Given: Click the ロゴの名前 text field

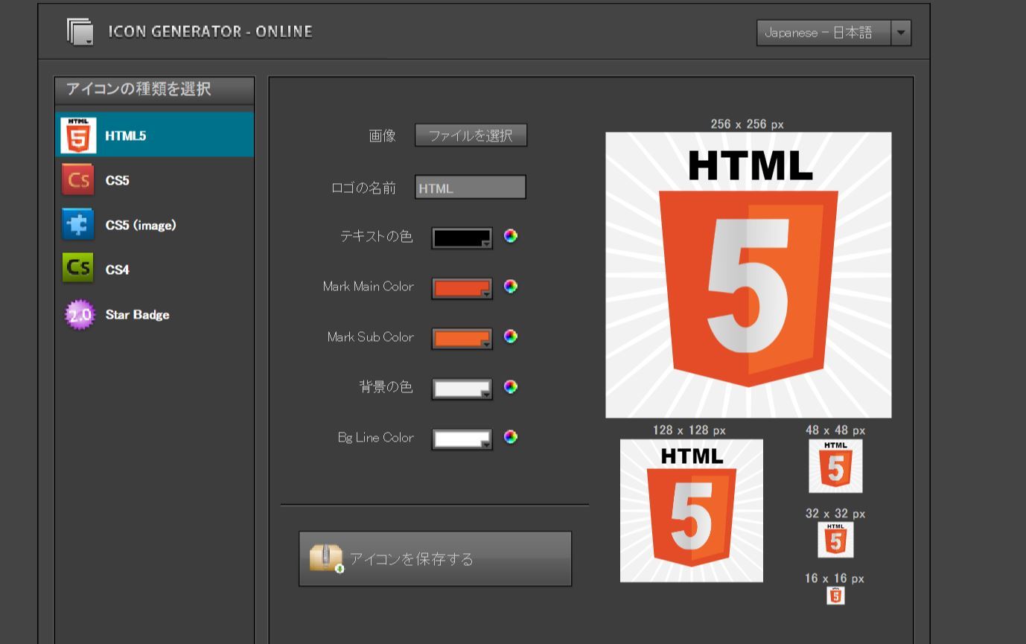Looking at the screenshot, I should [471, 188].
